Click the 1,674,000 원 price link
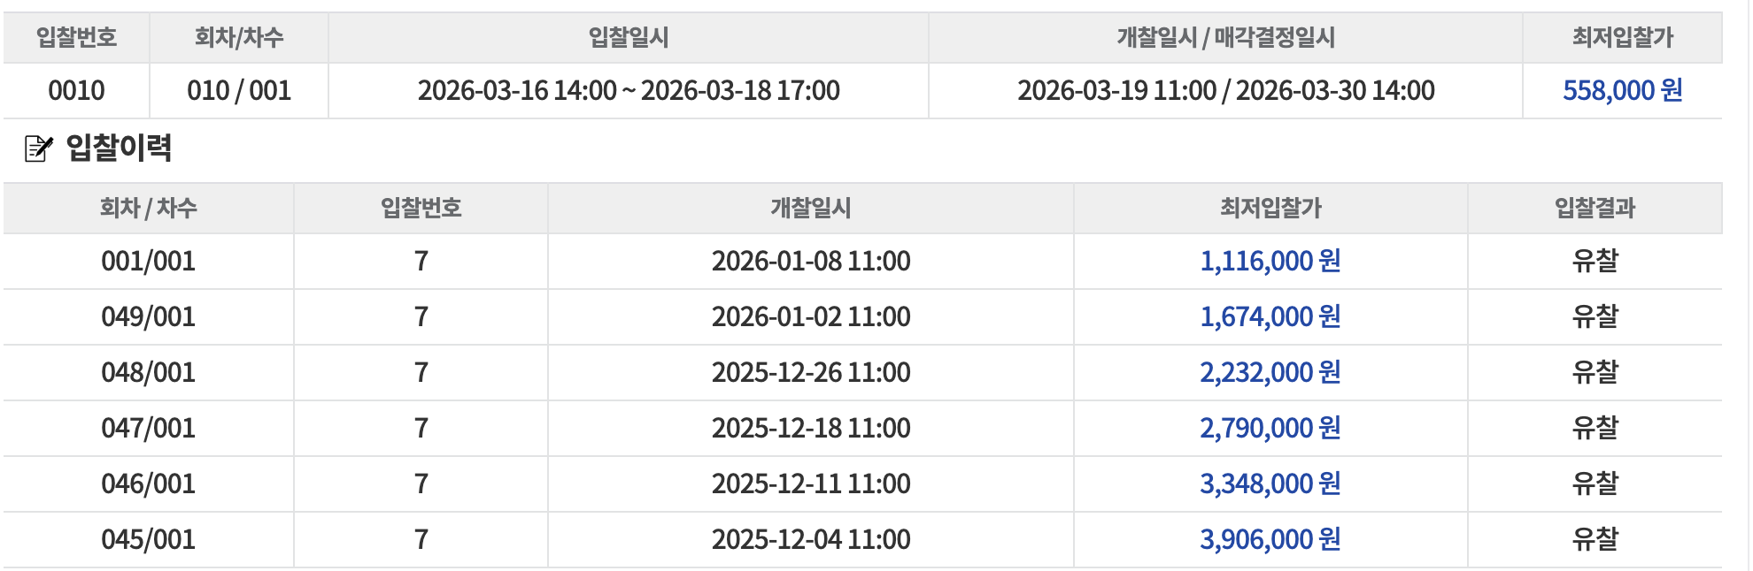The height and width of the screenshot is (571, 1753). coord(1270,316)
